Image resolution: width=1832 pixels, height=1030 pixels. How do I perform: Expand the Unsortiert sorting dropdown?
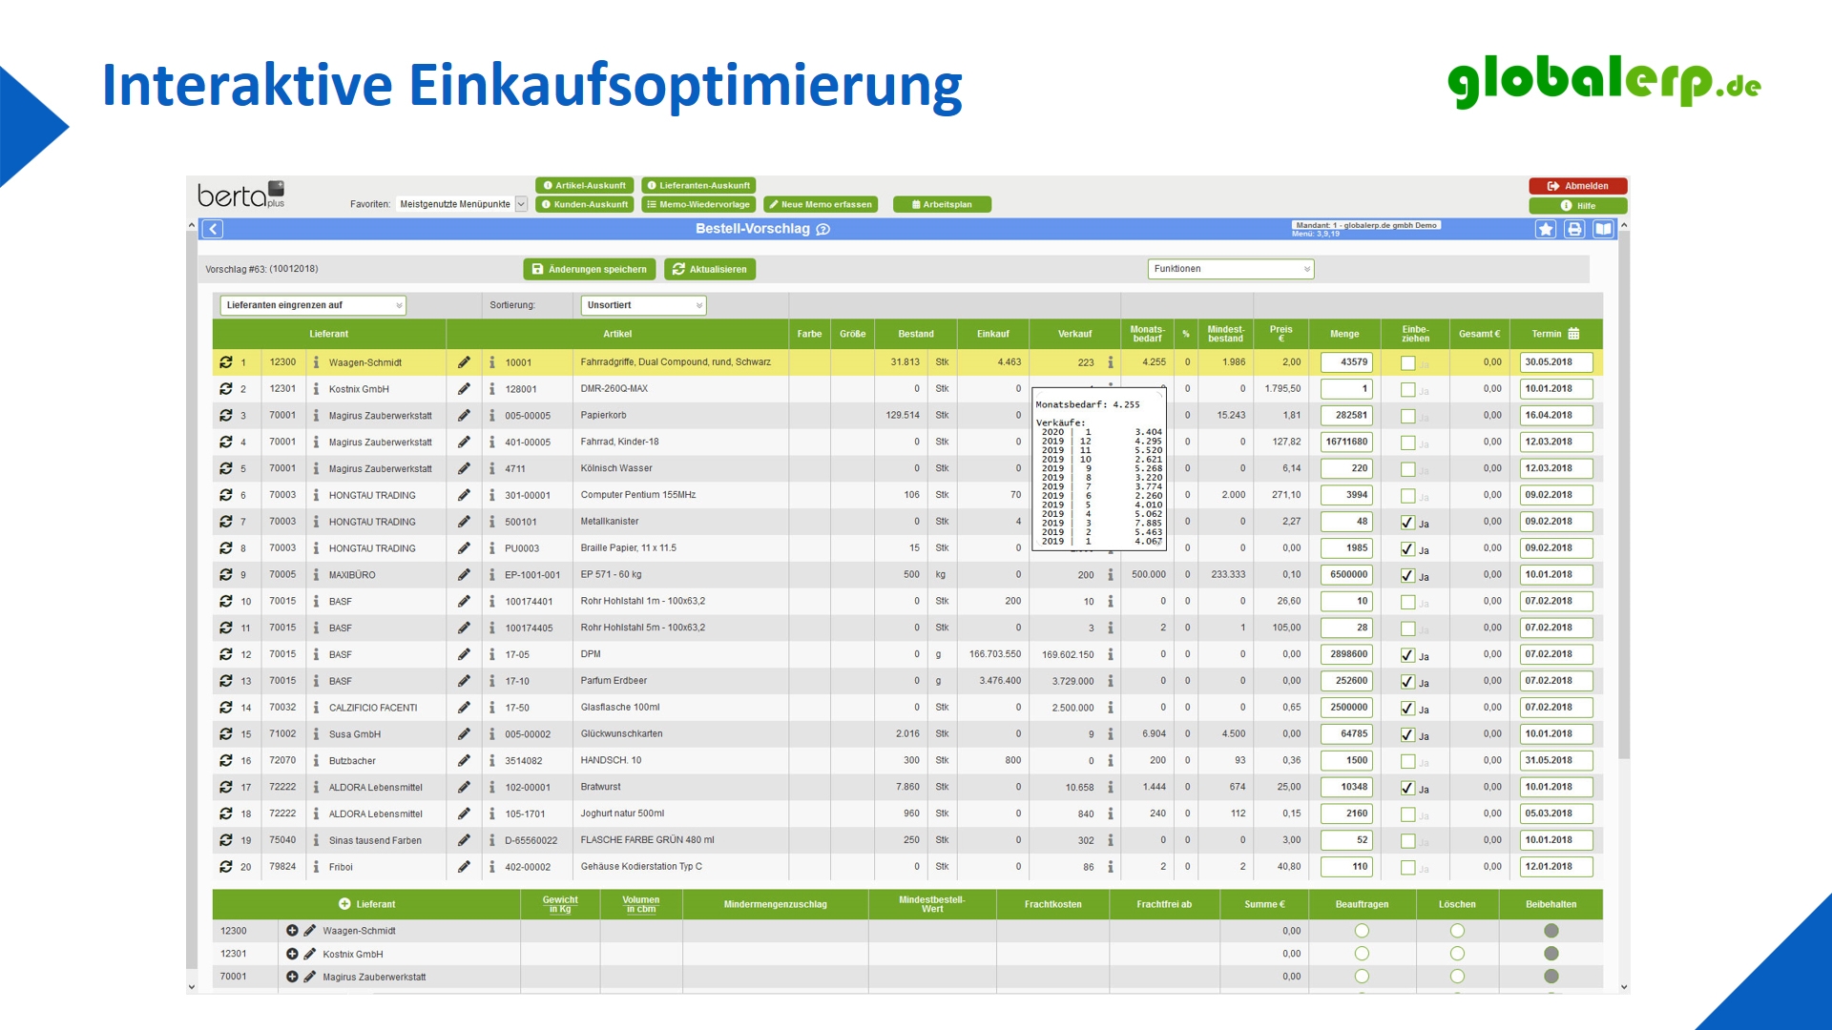(644, 305)
